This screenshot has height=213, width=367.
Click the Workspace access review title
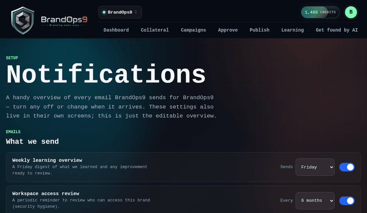46,193
